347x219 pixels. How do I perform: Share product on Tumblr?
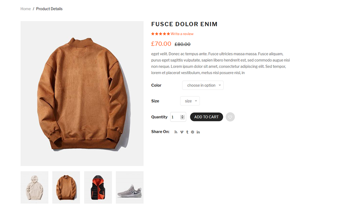click(187, 132)
